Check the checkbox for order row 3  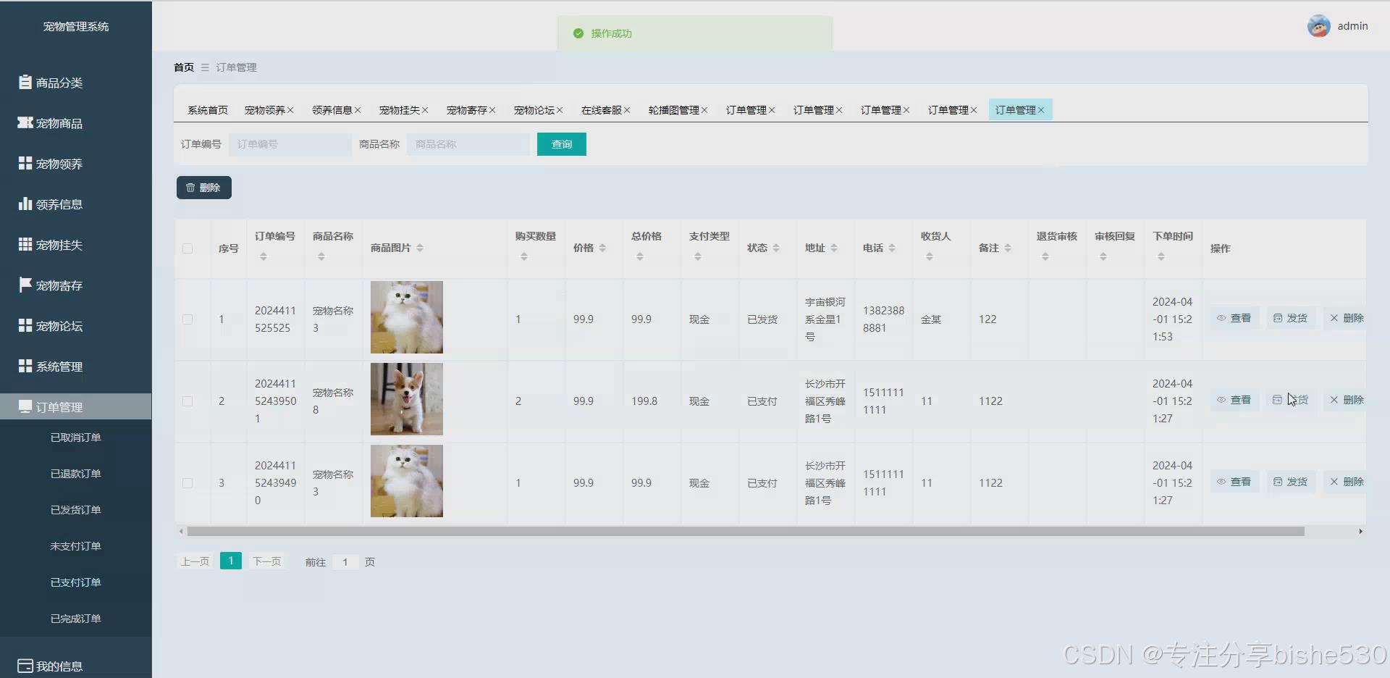tap(188, 483)
